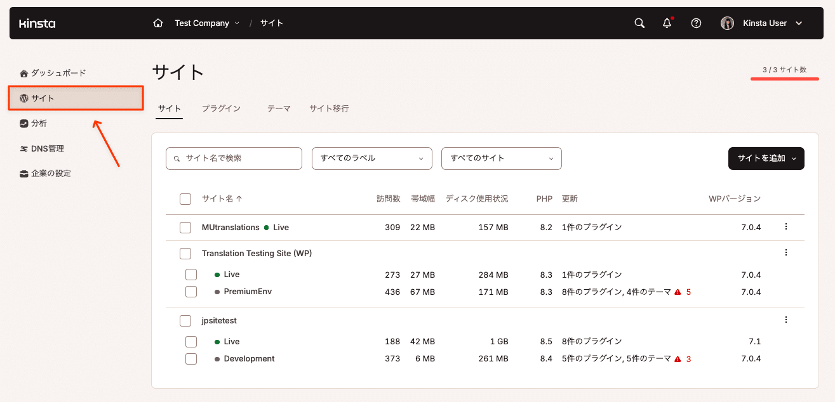Switch to the テーマ tab
Screen dimensions: 835x402
click(279, 108)
